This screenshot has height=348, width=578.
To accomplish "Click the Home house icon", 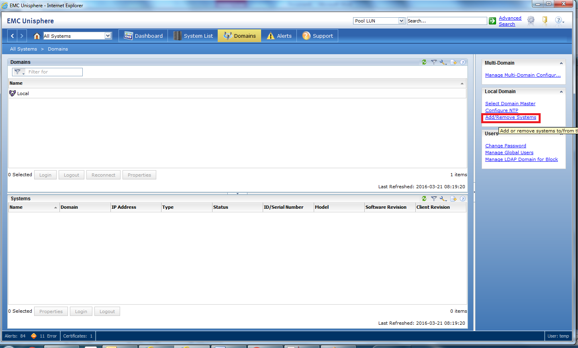I will tap(37, 36).
